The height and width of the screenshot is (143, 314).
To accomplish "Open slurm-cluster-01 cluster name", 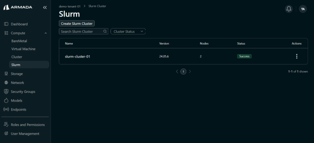I will [77, 56].
